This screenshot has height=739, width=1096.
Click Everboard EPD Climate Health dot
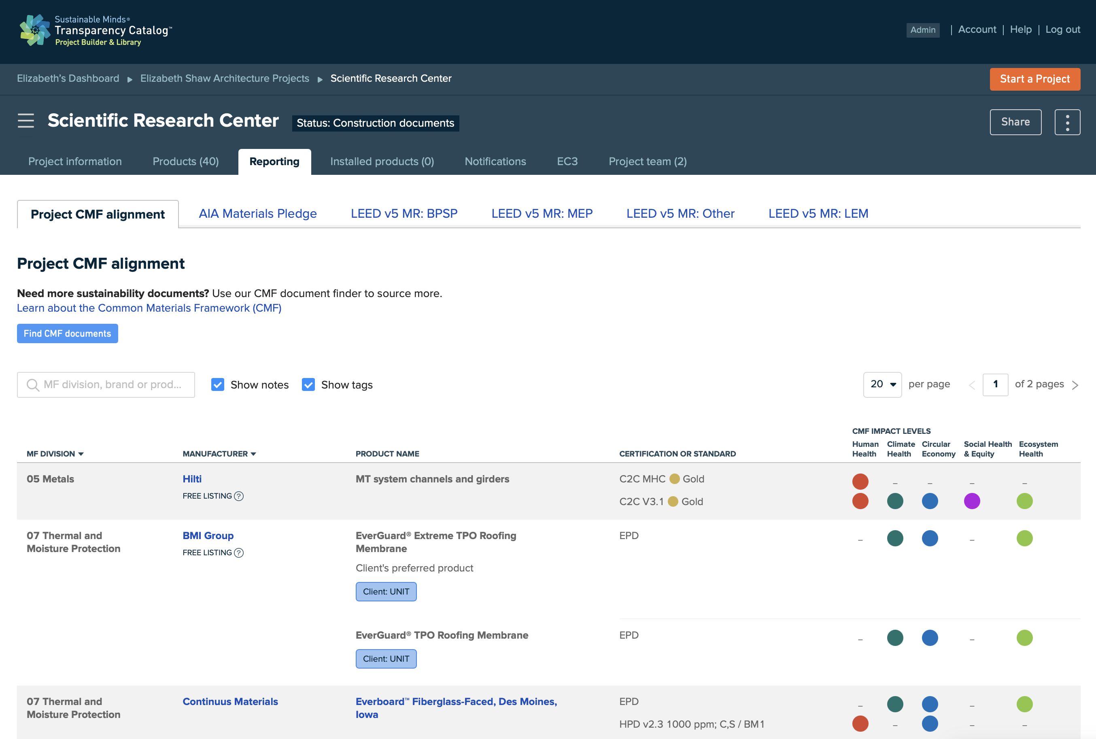click(x=895, y=704)
